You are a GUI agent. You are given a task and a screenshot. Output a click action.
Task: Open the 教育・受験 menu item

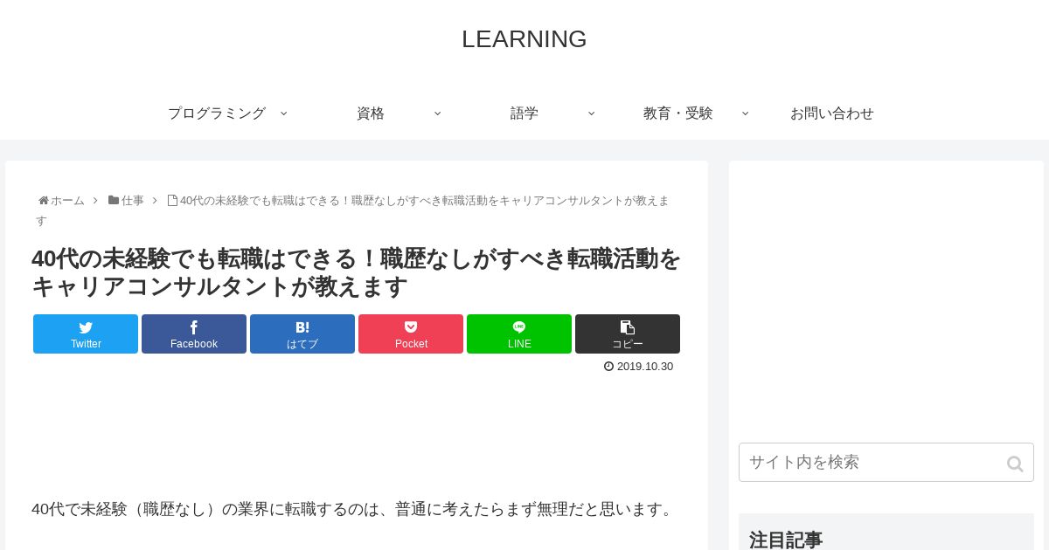(x=678, y=113)
